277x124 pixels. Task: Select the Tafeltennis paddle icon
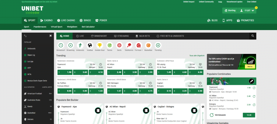129,45
